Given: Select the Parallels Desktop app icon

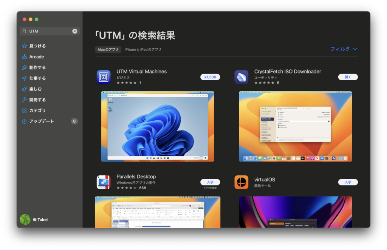Looking at the screenshot, I should pos(104,182).
